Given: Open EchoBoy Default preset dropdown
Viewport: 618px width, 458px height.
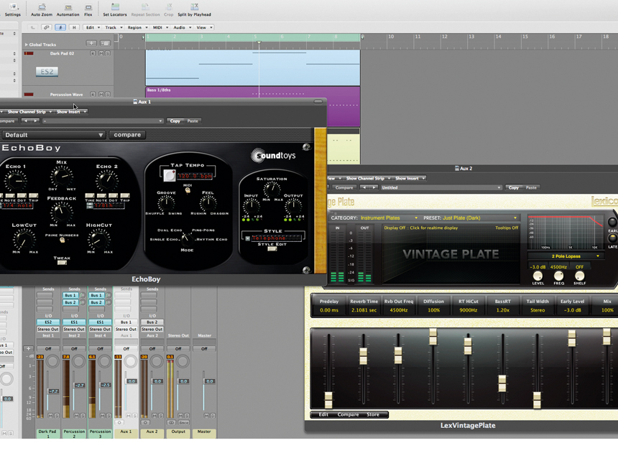Looking at the screenshot, I should [53, 135].
